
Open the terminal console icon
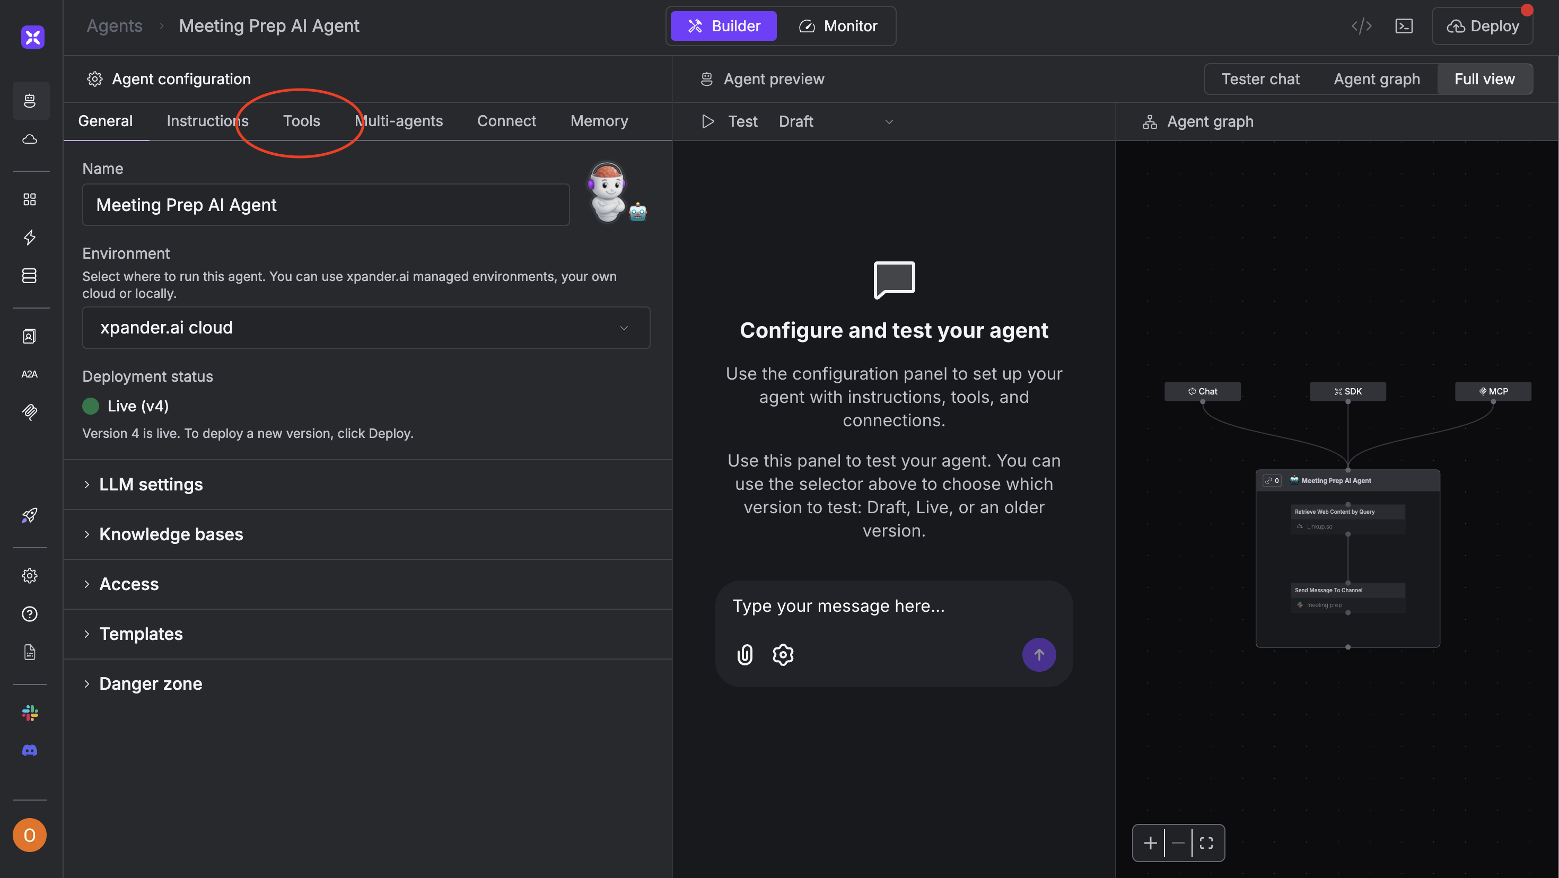[x=1404, y=26]
